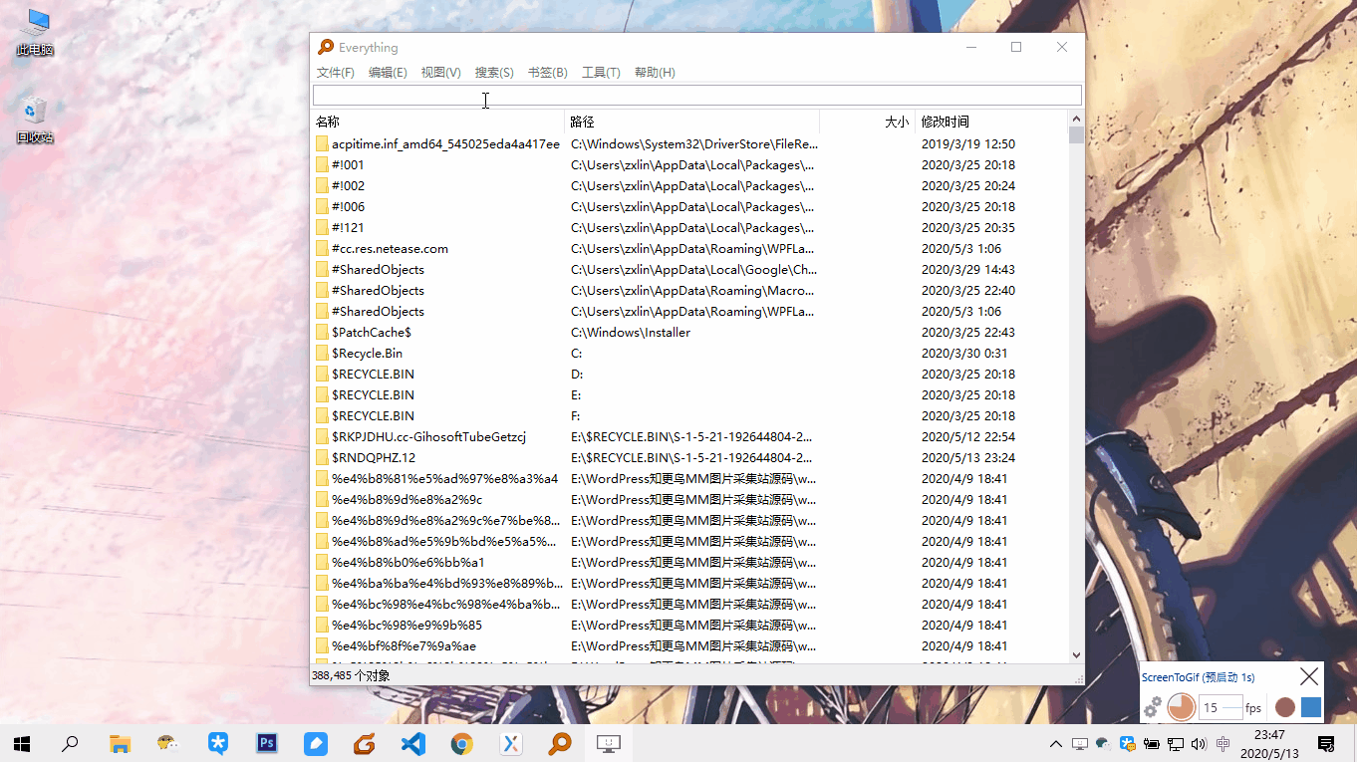
Task: Click the folder icon beside $PatchCache$
Action: click(321, 332)
